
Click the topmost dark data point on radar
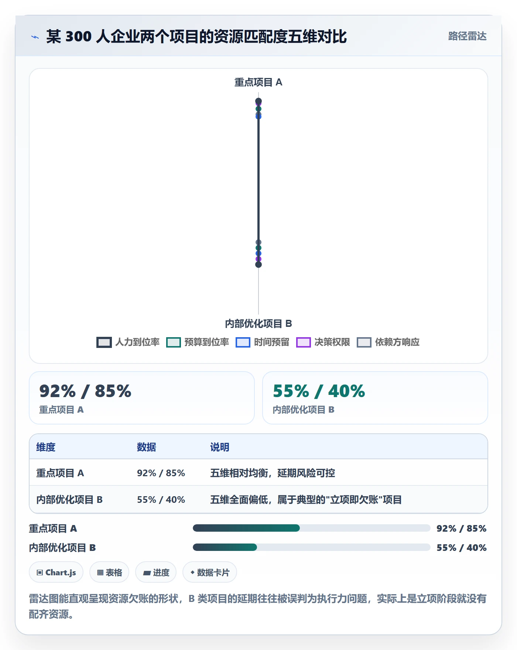pos(258,101)
